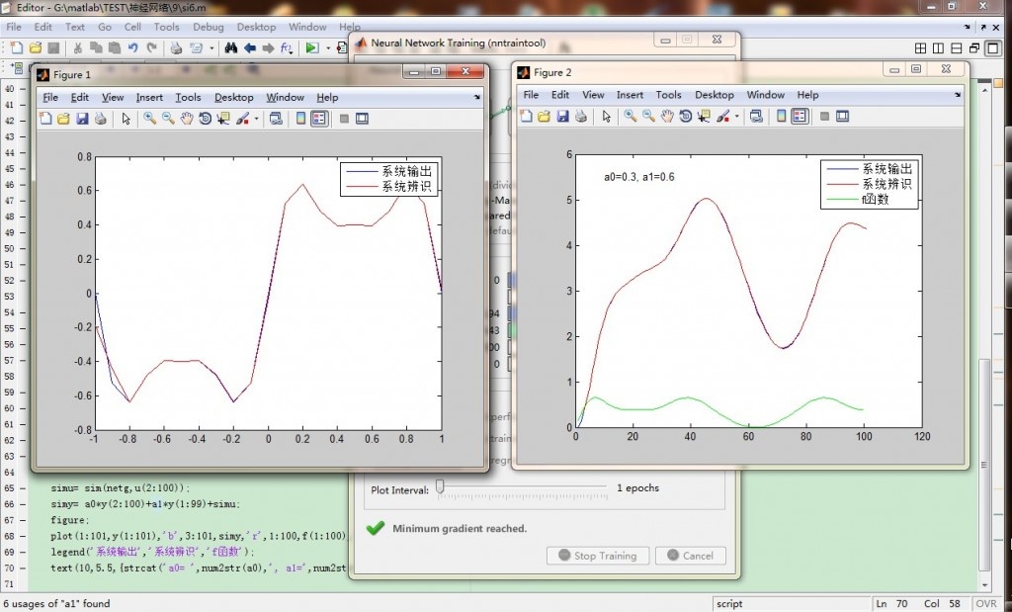Viewport: 1012px width, 612px height.
Task: Click OVR indicator in status bar
Action: point(985,604)
